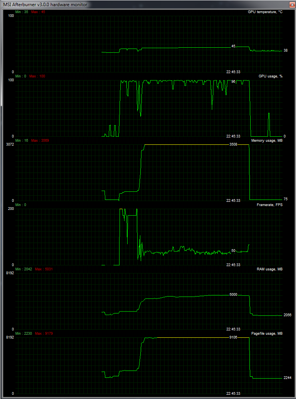The width and height of the screenshot is (296, 399).
Task: Click the 22:45:33 marker in GPU usage graph
Action: pyautogui.click(x=233, y=136)
